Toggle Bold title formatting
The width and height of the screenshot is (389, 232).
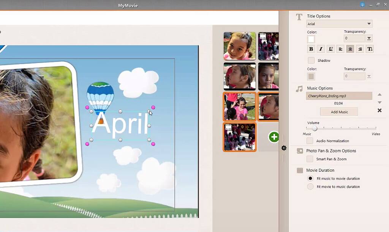311,49
